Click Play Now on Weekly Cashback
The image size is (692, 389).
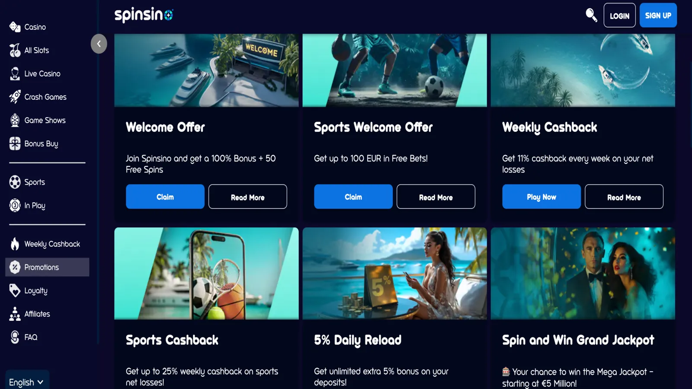(541, 197)
